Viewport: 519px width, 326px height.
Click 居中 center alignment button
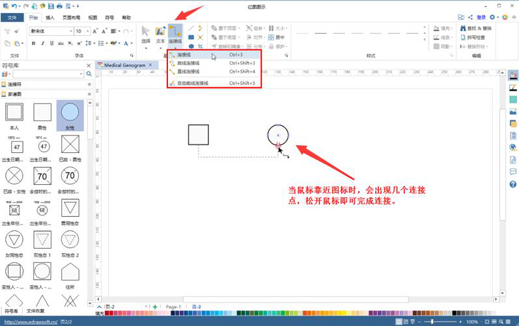pyautogui.click(x=276, y=37)
